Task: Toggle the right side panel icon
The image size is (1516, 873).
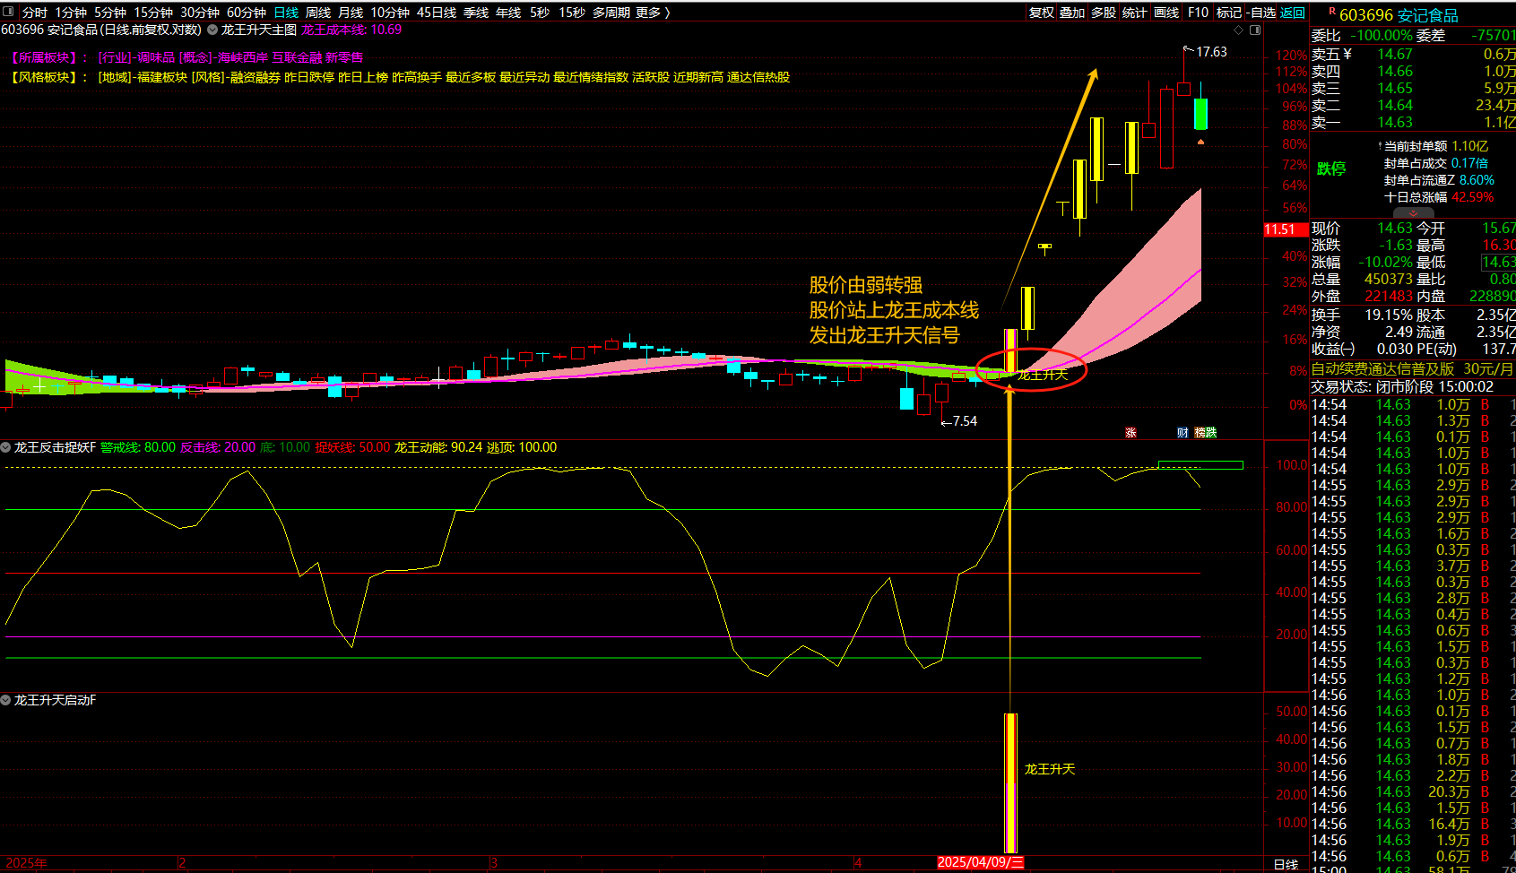Action: click(x=1255, y=30)
